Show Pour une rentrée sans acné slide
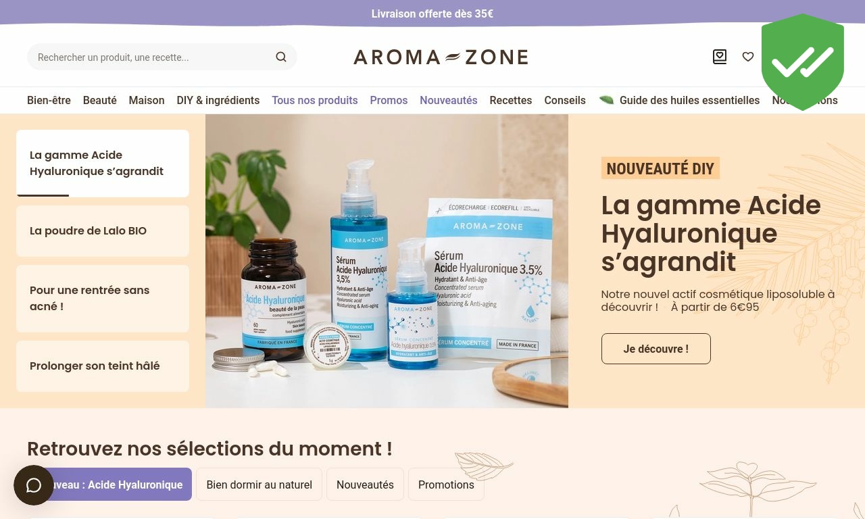The width and height of the screenshot is (865, 519). 103,299
